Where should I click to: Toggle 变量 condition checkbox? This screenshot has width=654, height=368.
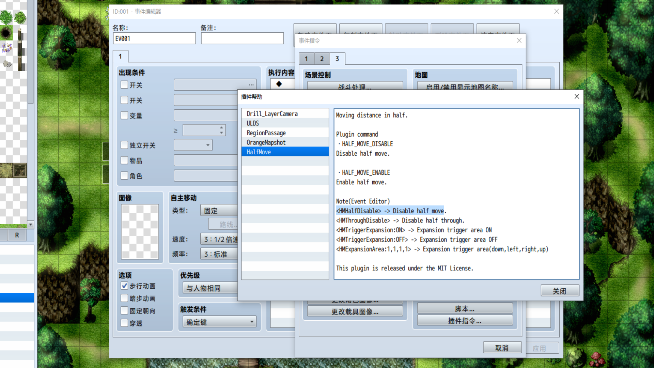click(x=124, y=115)
